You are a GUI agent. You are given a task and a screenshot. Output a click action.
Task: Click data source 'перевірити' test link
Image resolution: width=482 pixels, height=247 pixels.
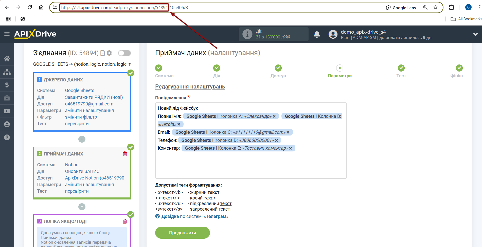point(77,124)
